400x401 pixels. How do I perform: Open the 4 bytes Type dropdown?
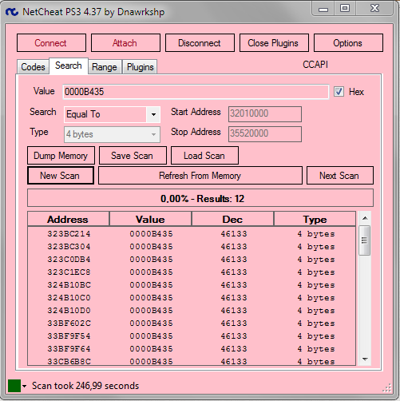point(112,134)
